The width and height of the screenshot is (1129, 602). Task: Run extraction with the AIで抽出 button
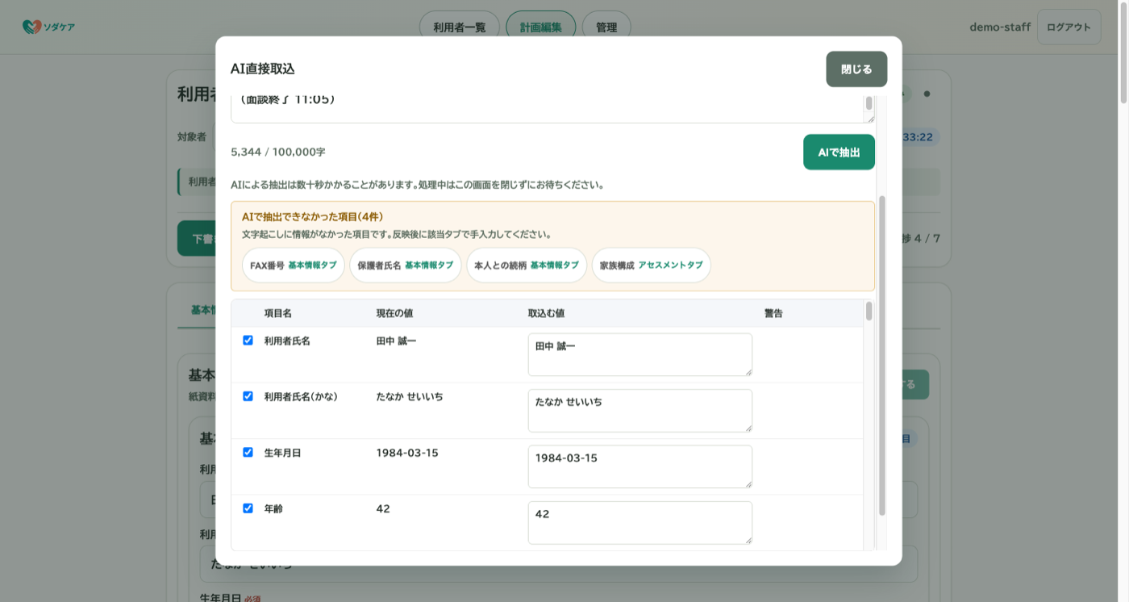point(839,152)
